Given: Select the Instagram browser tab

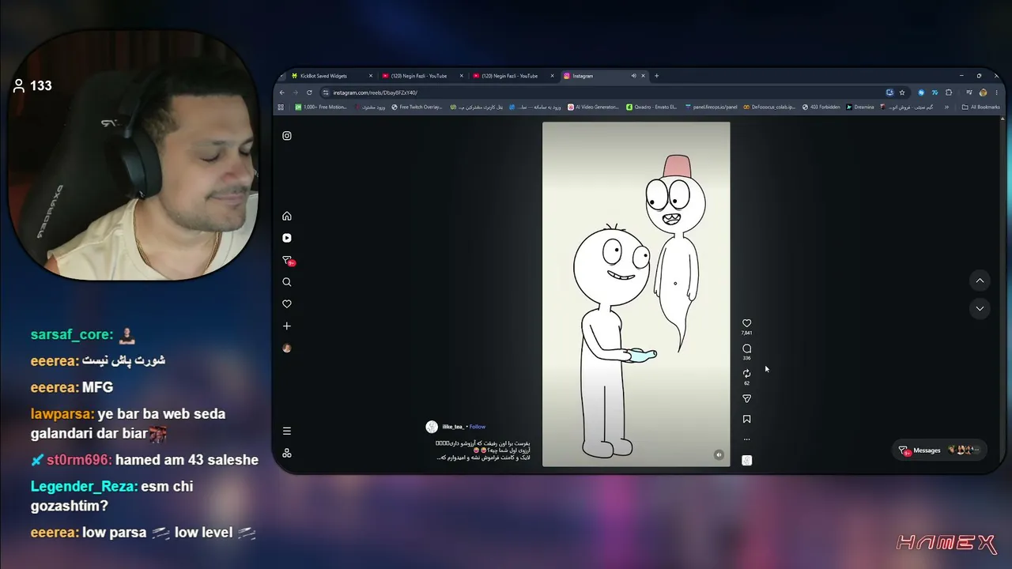Looking at the screenshot, I should click(x=602, y=76).
